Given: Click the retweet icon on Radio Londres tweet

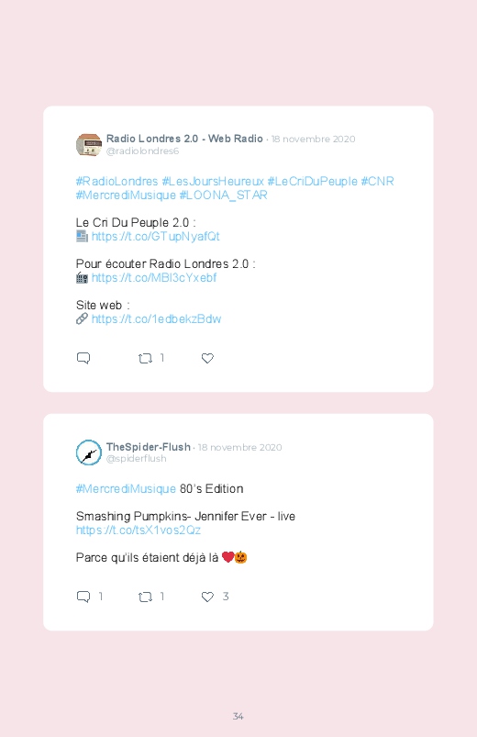Looking at the screenshot, I should pyautogui.click(x=145, y=359).
